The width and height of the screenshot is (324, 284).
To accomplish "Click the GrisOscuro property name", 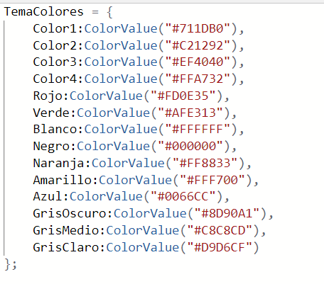I will [70, 214].
